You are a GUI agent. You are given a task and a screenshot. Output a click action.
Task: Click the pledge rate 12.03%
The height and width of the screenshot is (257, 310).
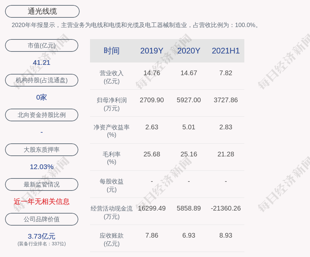click(x=42, y=167)
